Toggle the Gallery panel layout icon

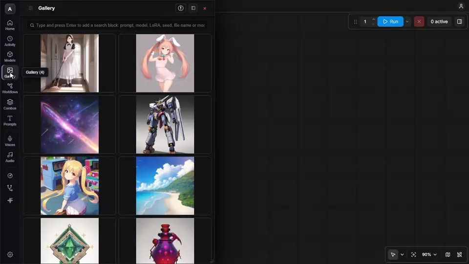tap(193, 8)
